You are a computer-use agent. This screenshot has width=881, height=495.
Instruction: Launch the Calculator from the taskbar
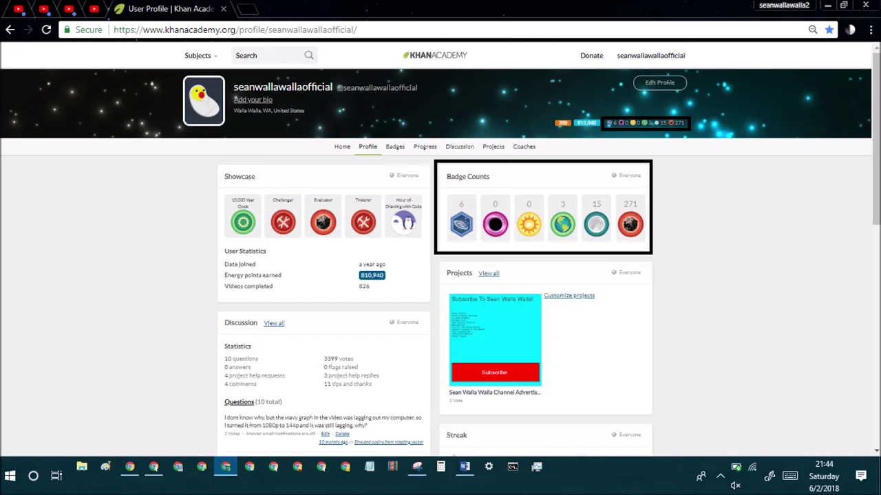click(441, 467)
